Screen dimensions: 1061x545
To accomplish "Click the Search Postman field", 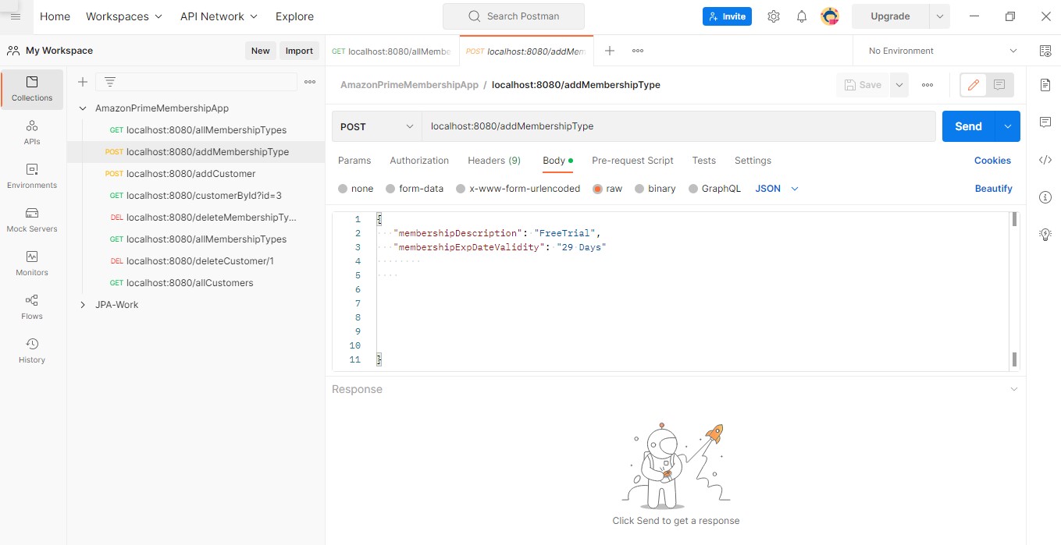I will tap(513, 16).
